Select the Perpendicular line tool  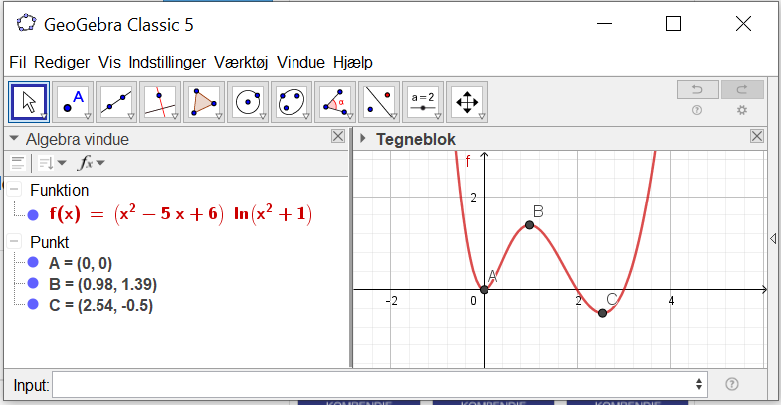tap(160, 102)
